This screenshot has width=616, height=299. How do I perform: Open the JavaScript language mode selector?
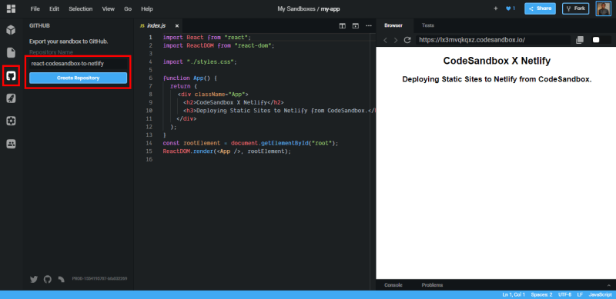pyautogui.click(x=600, y=294)
